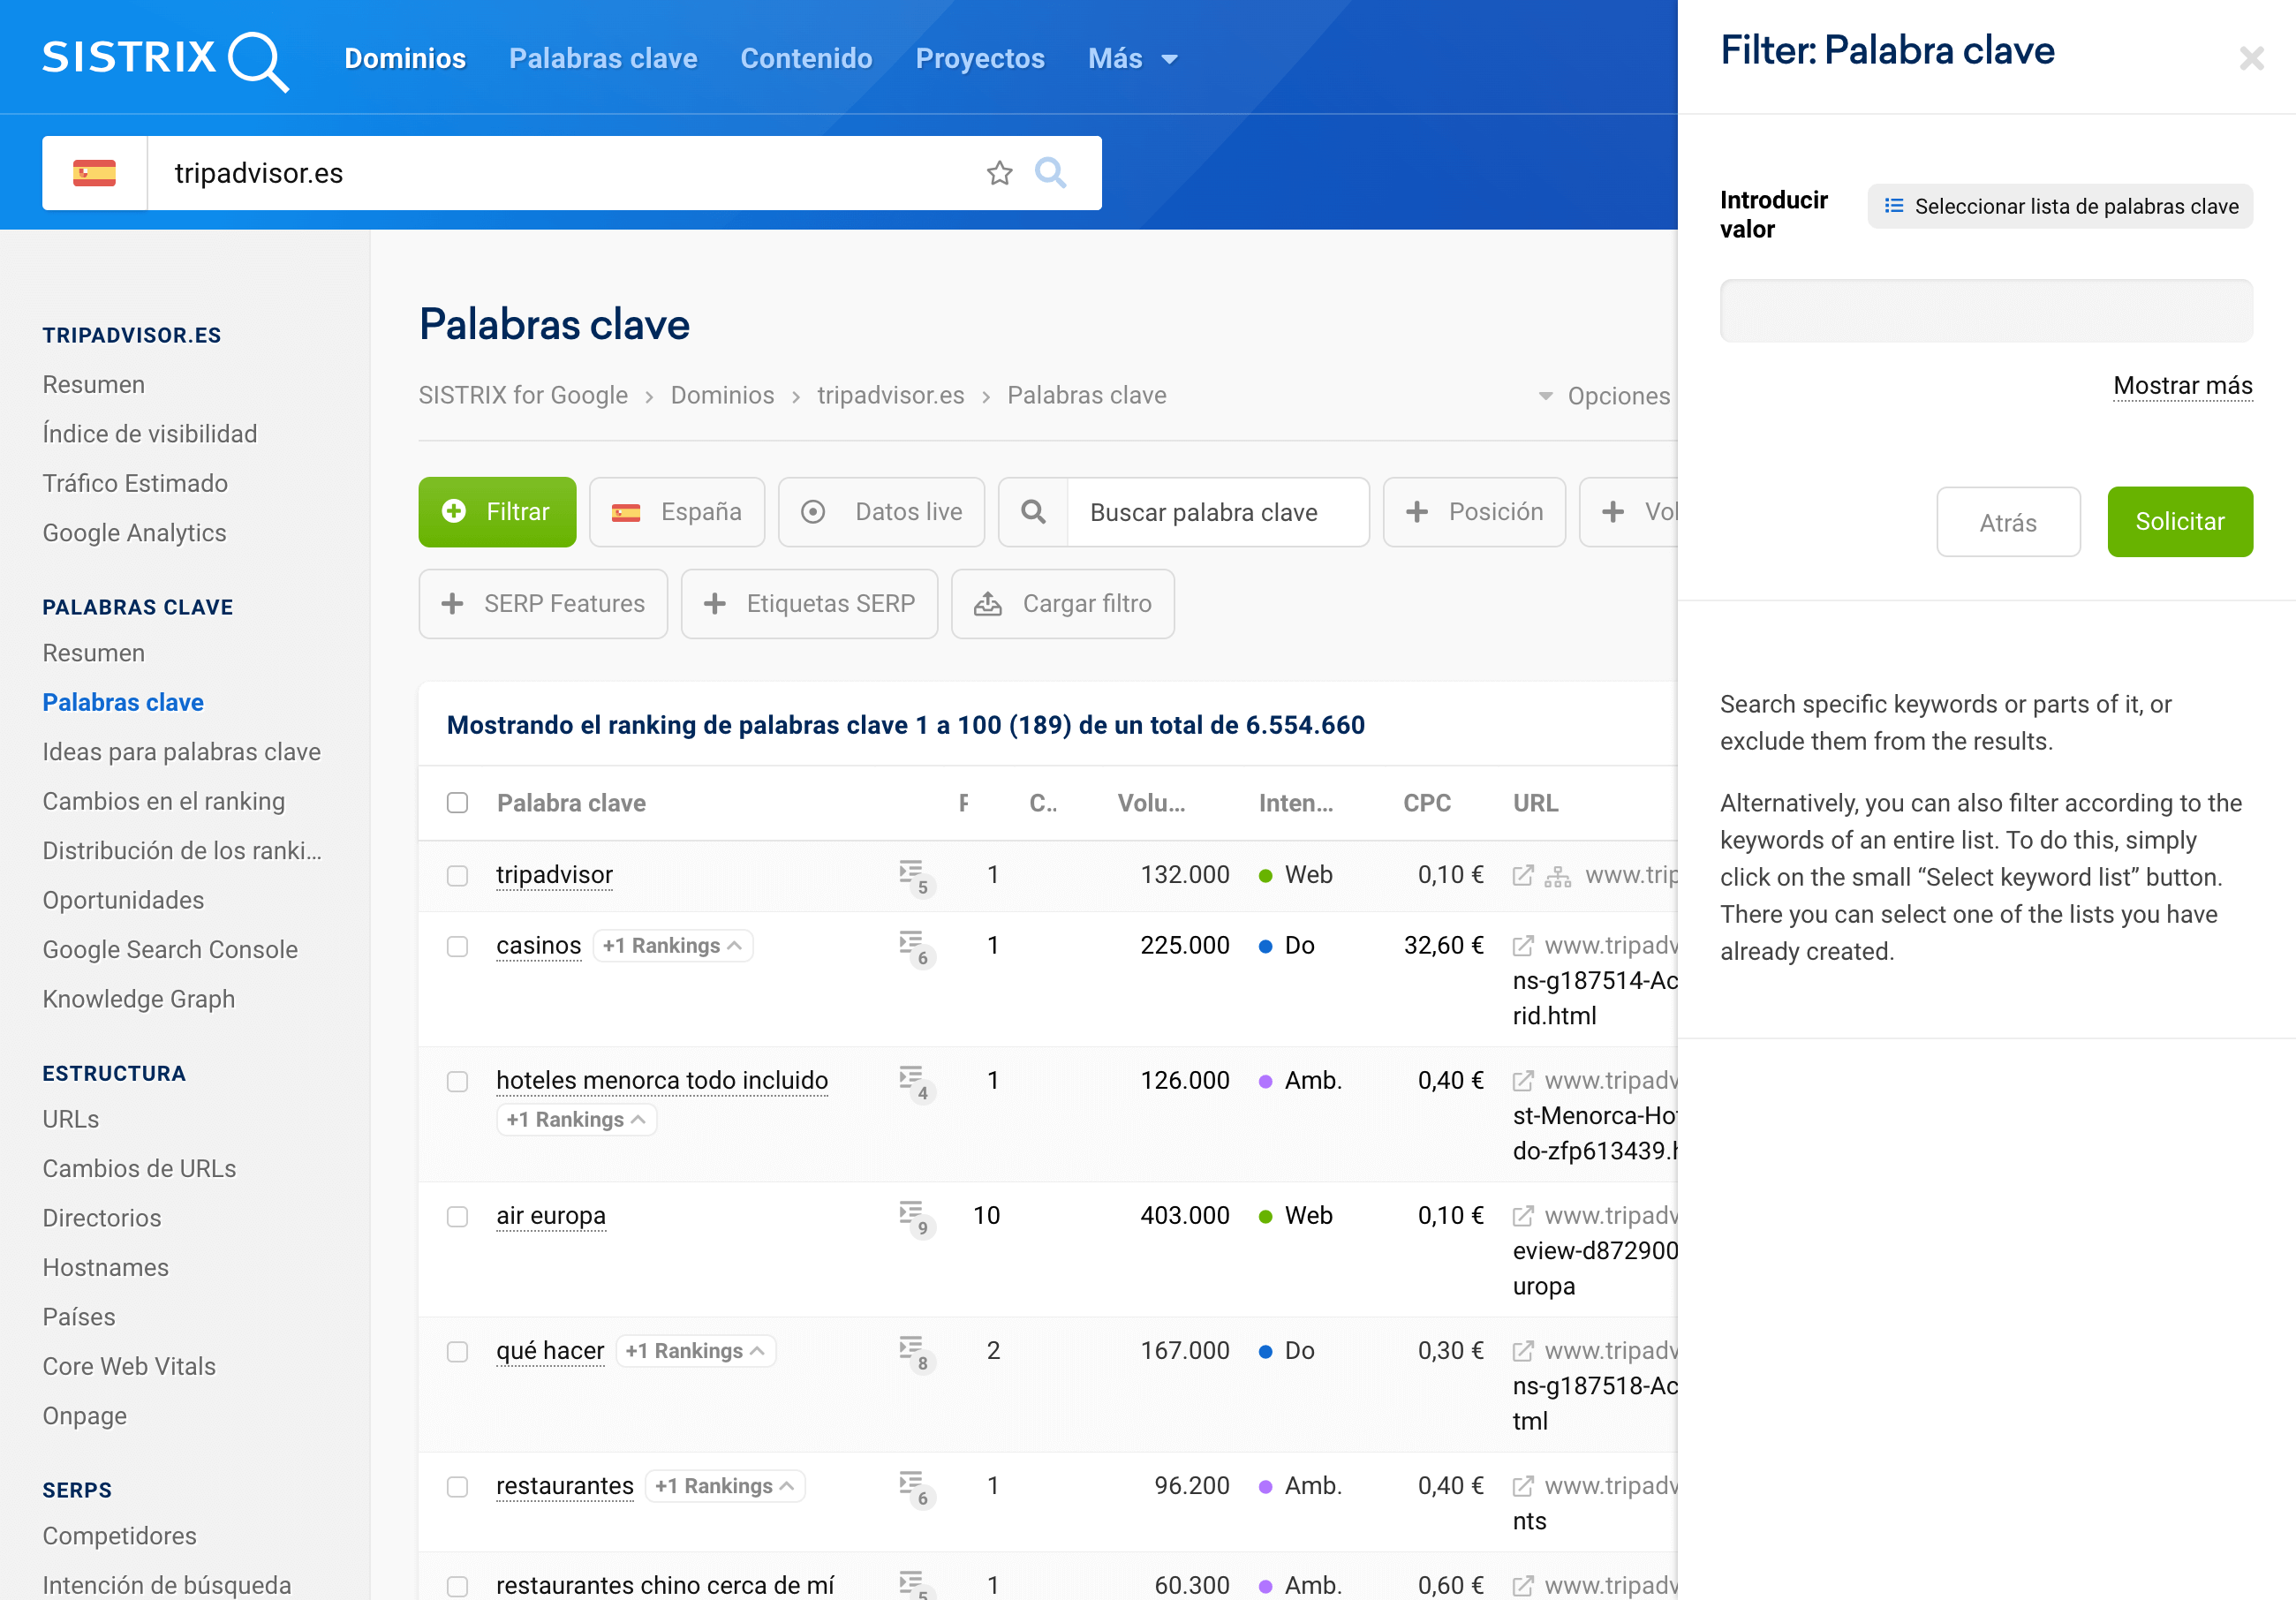Toggle the select-all checkbox in table header
This screenshot has width=2296, height=1600.
coord(457,803)
